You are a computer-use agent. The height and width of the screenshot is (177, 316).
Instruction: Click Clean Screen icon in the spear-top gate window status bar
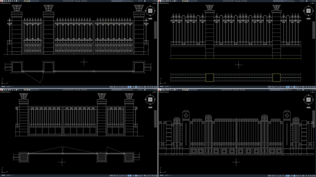tap(154, 87)
